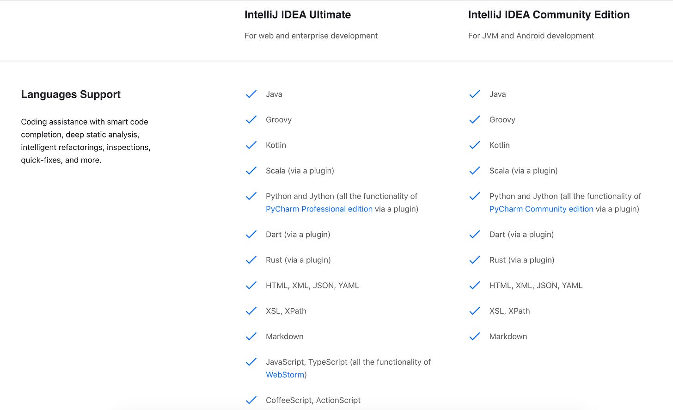Click 'HTML, XML, JSON, YAML' under Ultimate
Screen dimensions: 673x410
click(312, 286)
